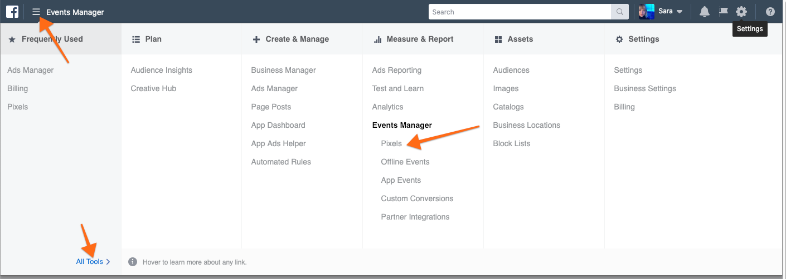
Task: Open Audience Insights
Action: pyautogui.click(x=162, y=70)
